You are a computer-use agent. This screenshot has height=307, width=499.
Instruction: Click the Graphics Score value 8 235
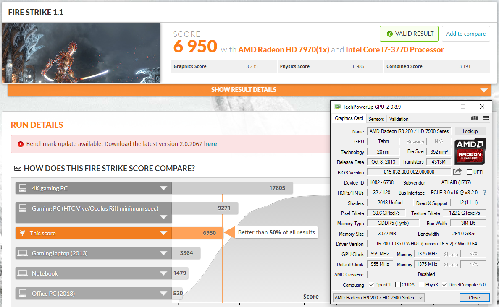pyautogui.click(x=252, y=66)
